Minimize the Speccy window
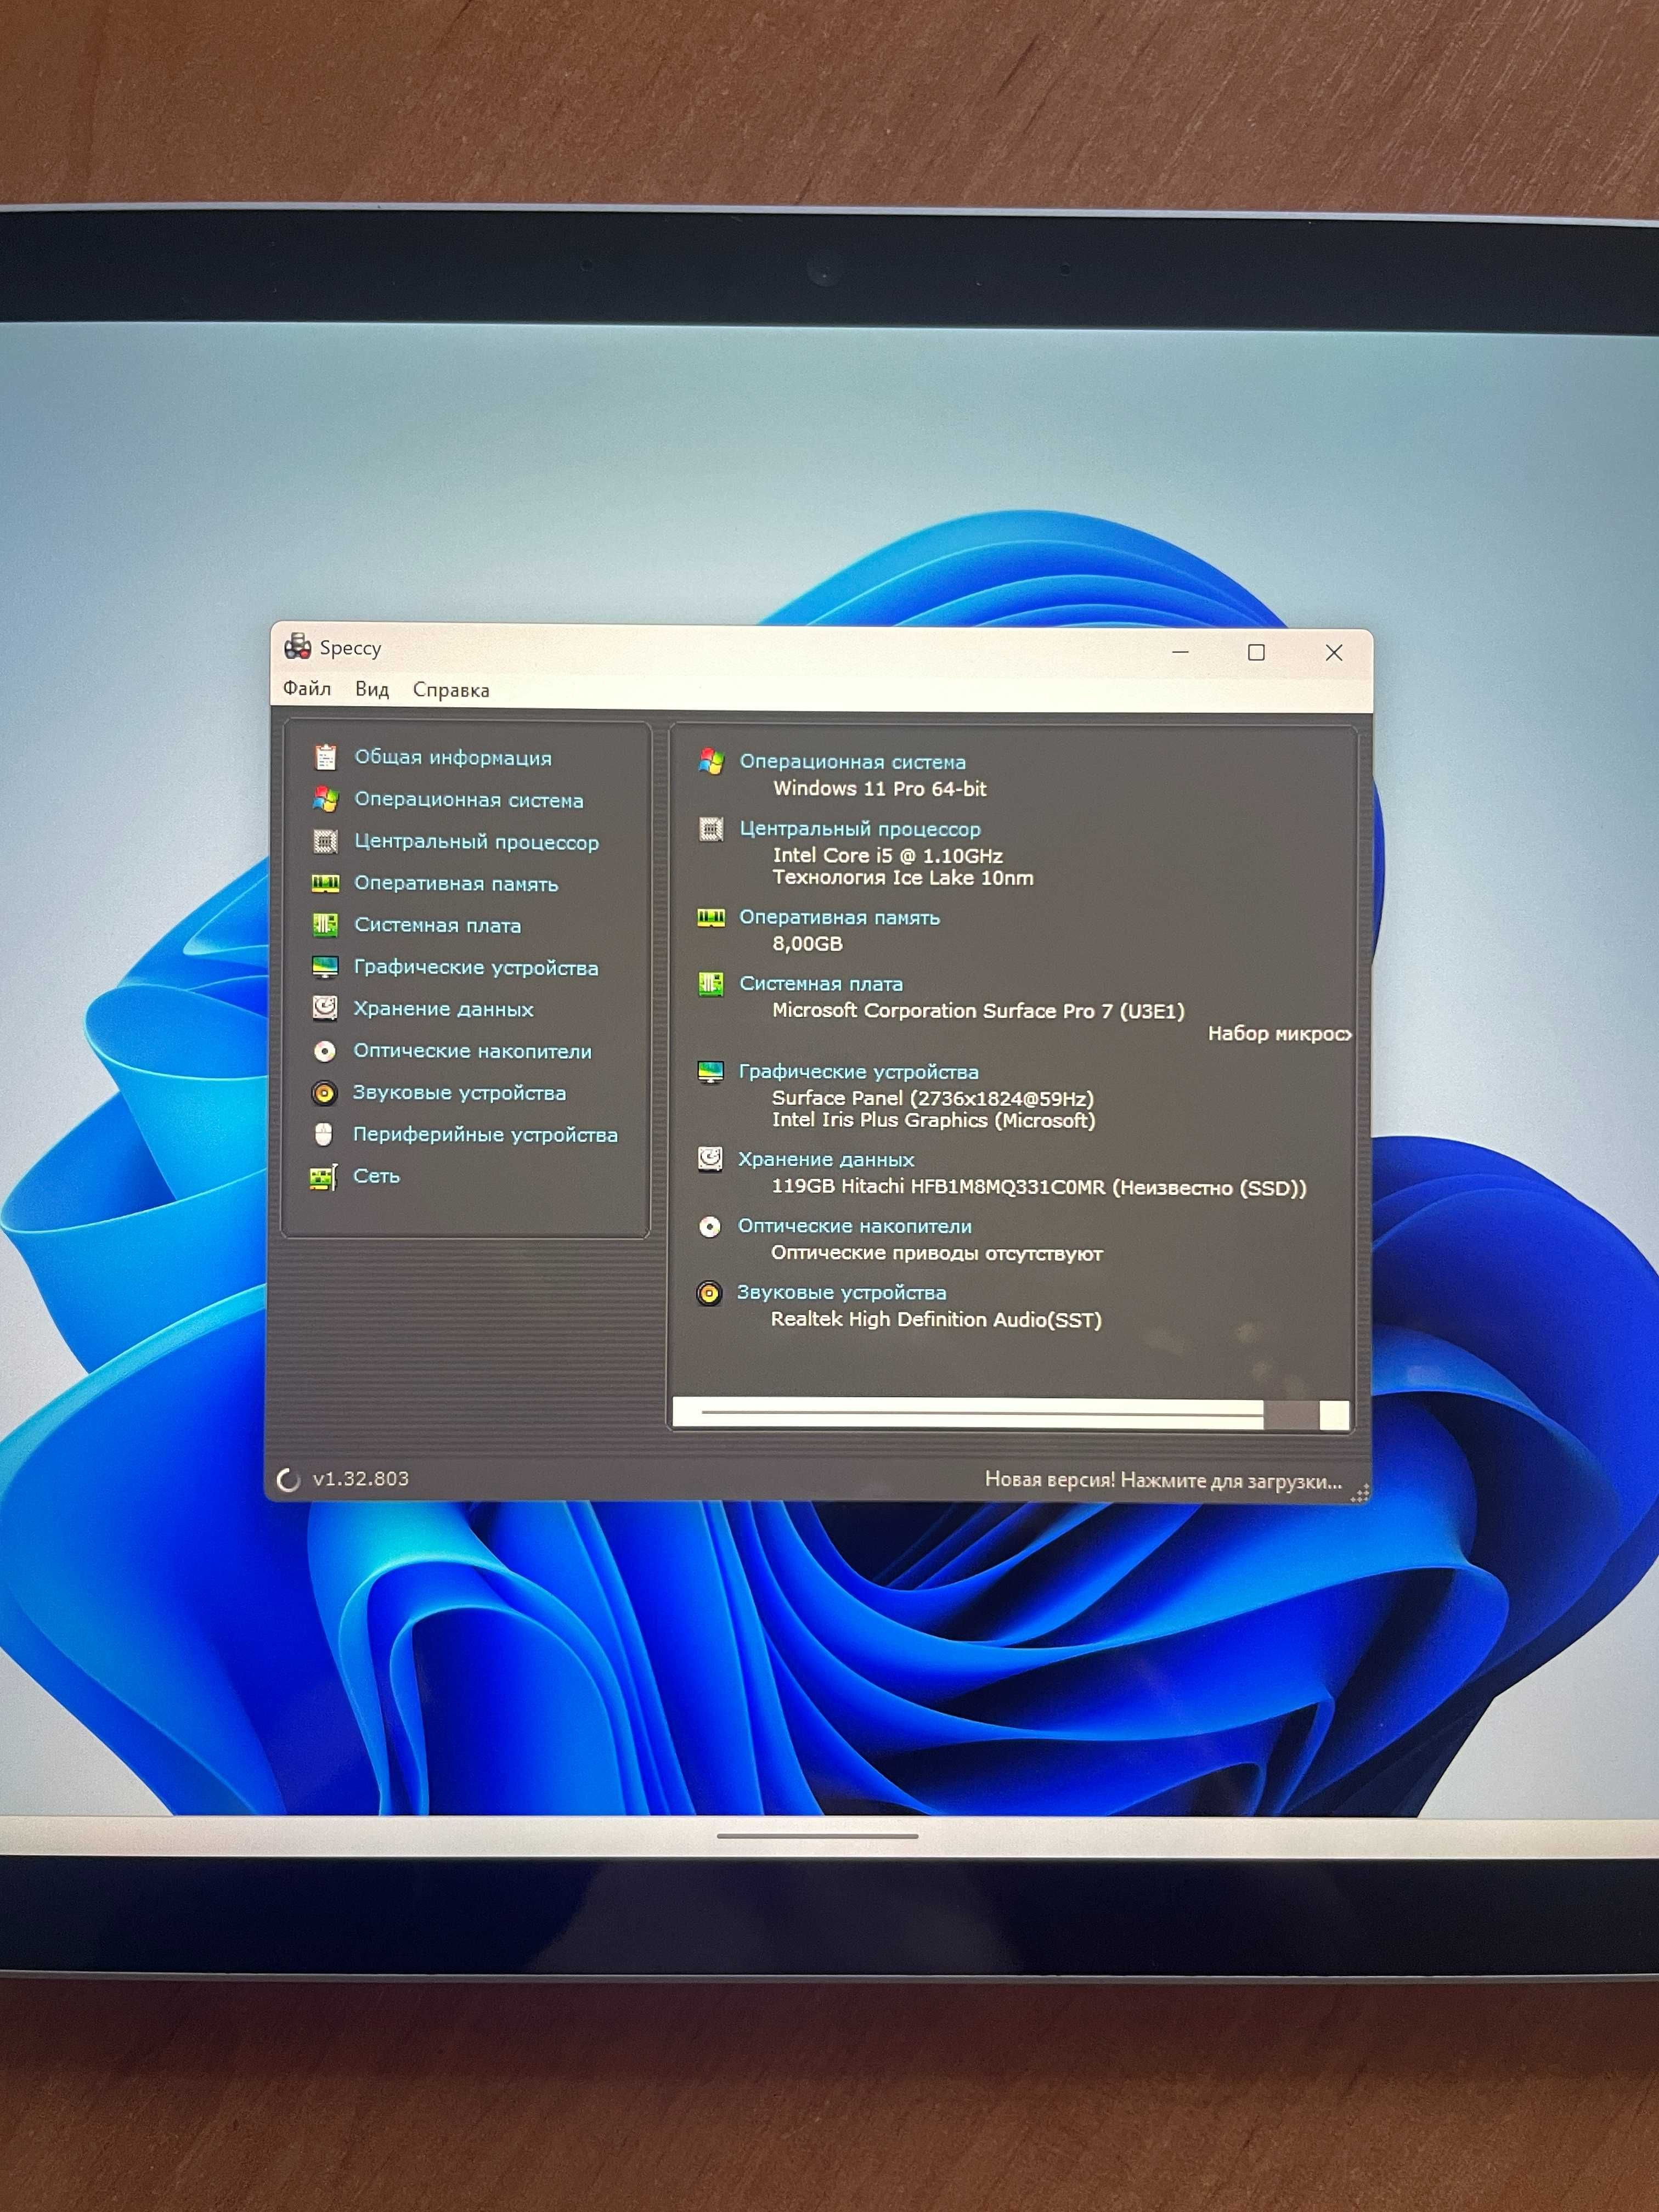Image resolution: width=1659 pixels, height=2212 pixels. 1180,652
